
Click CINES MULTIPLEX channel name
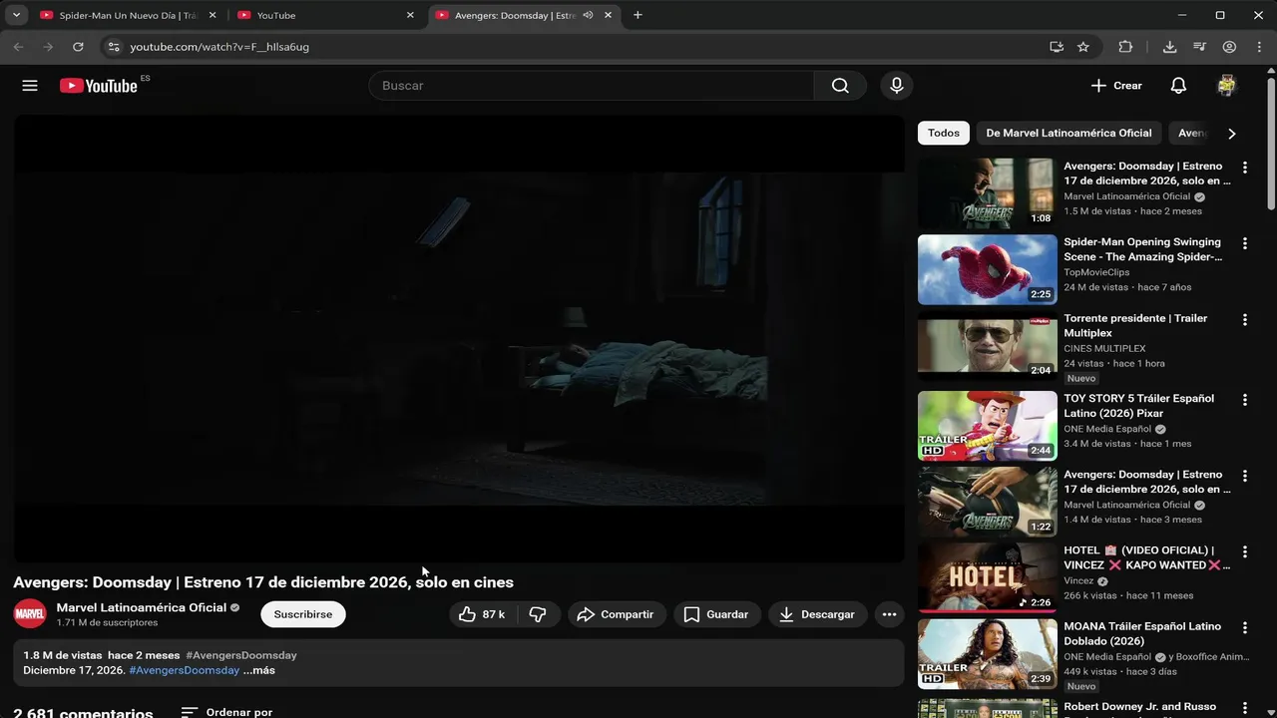click(1104, 349)
